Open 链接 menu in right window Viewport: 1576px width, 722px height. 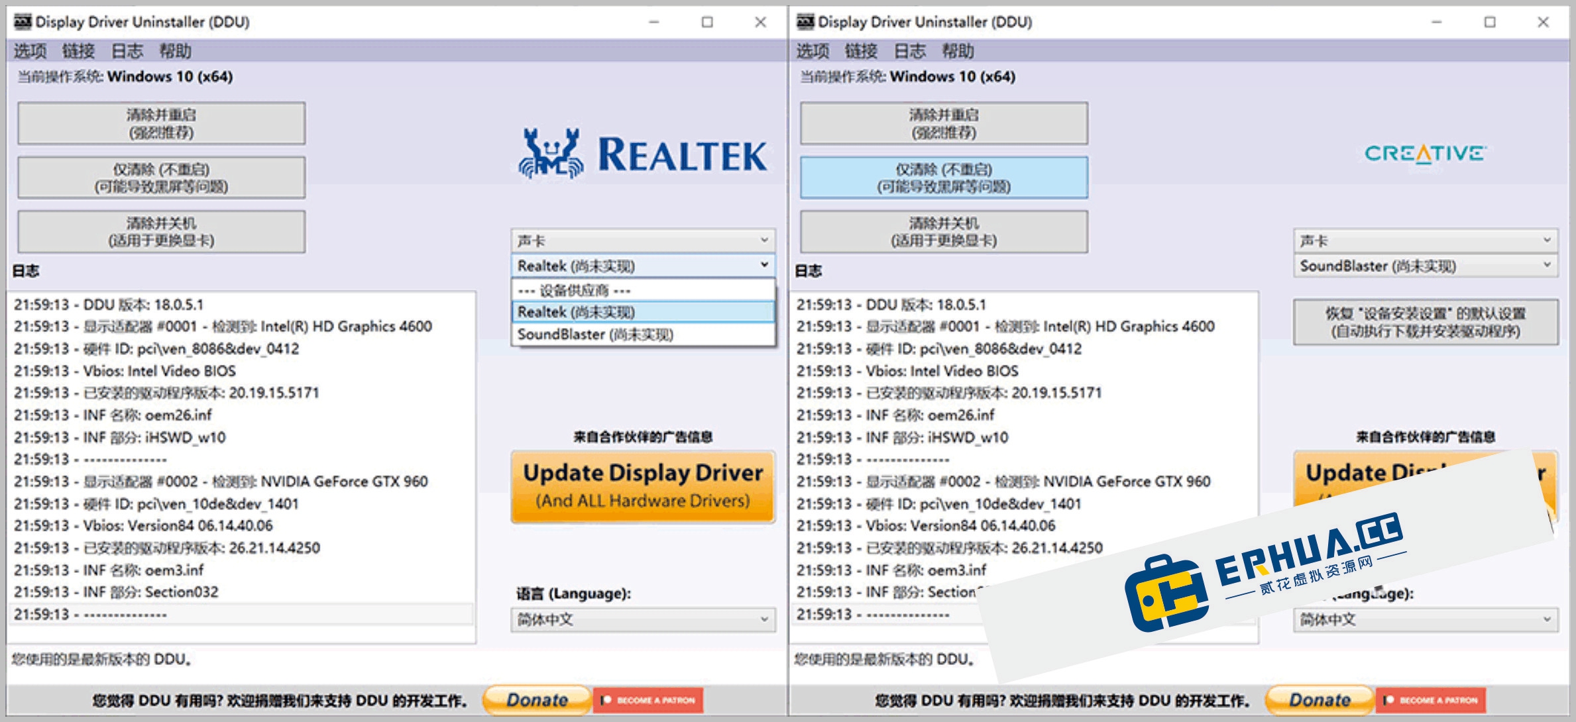pyautogui.click(x=861, y=51)
